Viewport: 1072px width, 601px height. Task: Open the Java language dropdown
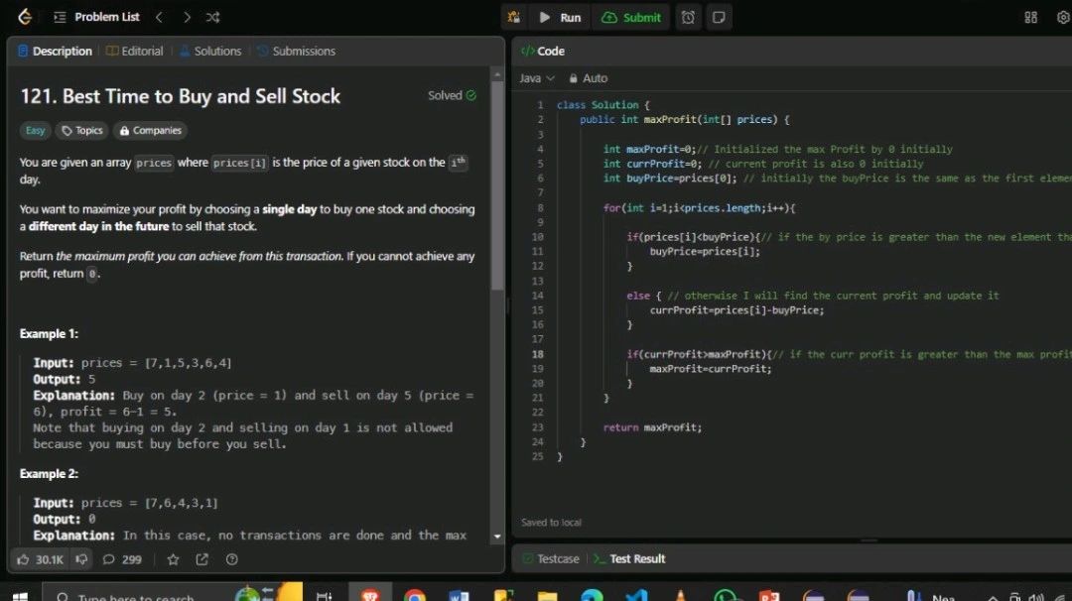[537, 78]
